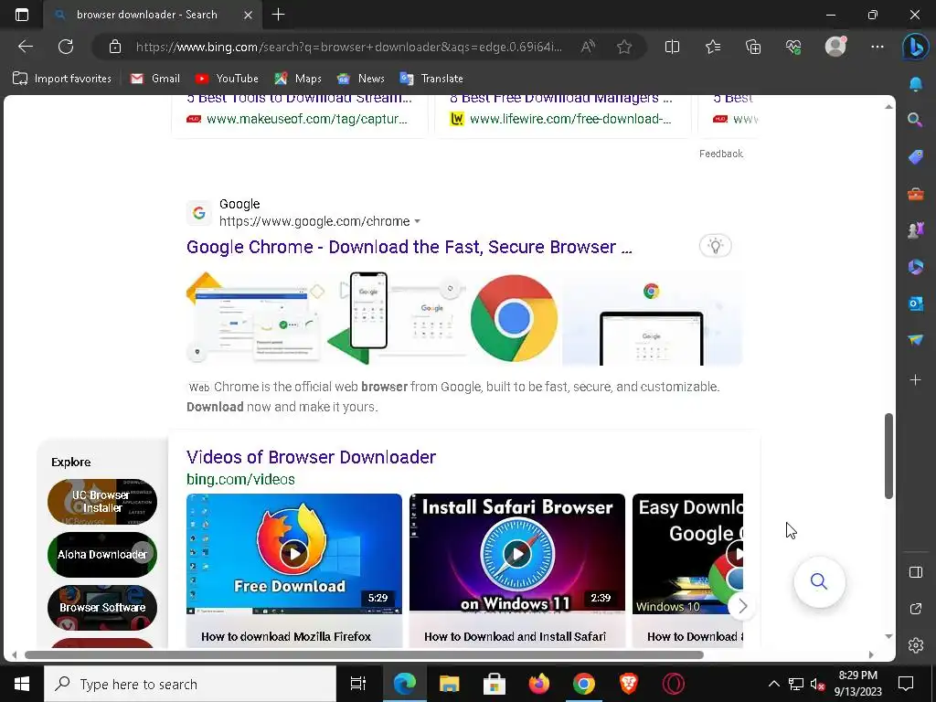Image resolution: width=936 pixels, height=702 pixels.
Task: Open the tab actions menu icon
Action: pyautogui.click(x=22, y=15)
